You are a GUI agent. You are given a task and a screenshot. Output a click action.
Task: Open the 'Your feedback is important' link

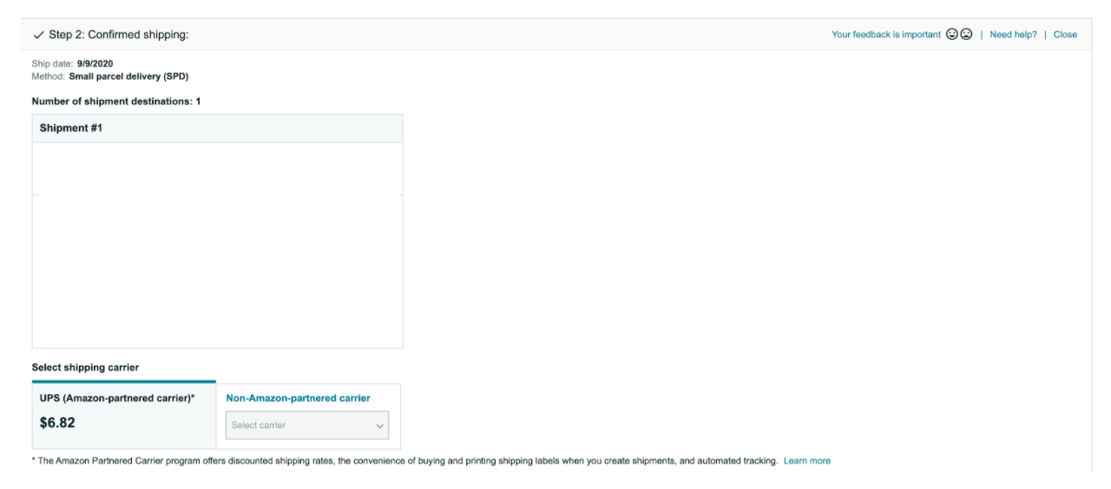pos(885,35)
